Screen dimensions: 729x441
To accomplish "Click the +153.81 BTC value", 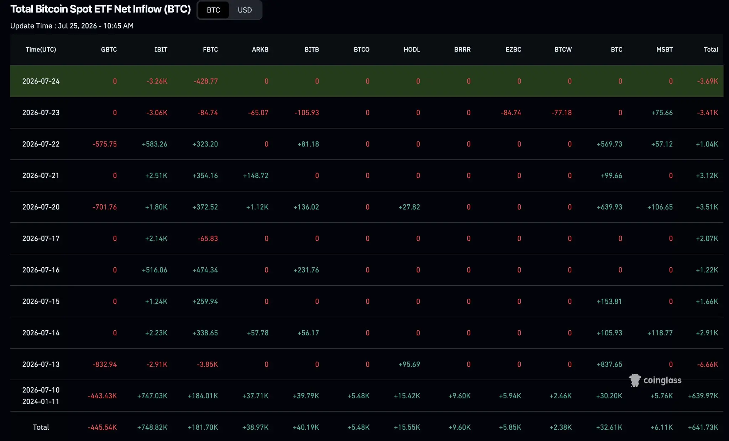I will click(609, 301).
